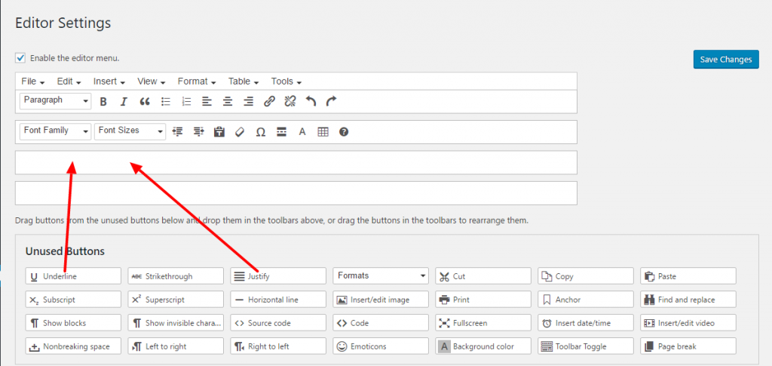772x366 pixels.
Task: Click the Bold toolbar icon
Action: pyautogui.click(x=103, y=102)
